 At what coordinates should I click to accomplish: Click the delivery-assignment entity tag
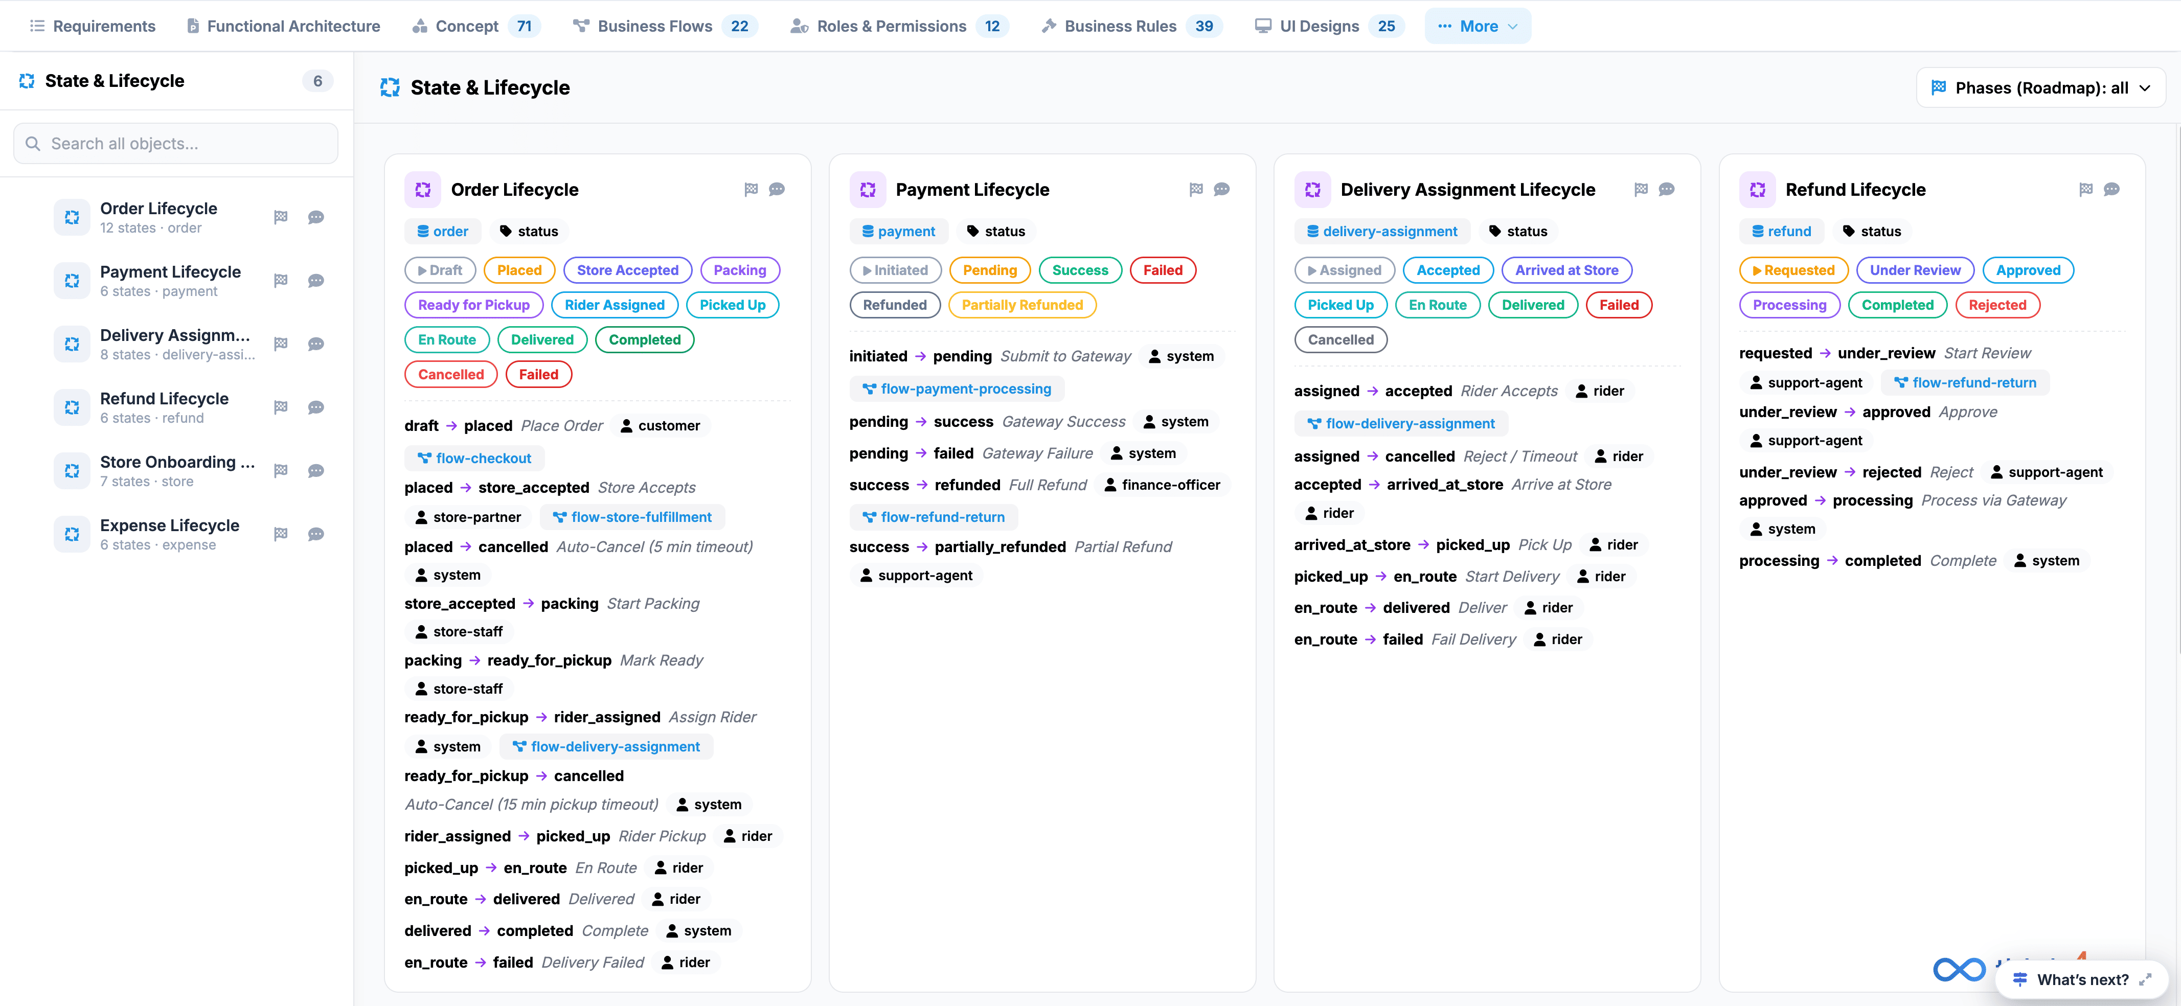[x=1382, y=231]
